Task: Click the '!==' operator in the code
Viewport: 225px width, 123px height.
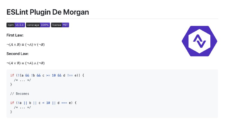Action: pos(70,75)
